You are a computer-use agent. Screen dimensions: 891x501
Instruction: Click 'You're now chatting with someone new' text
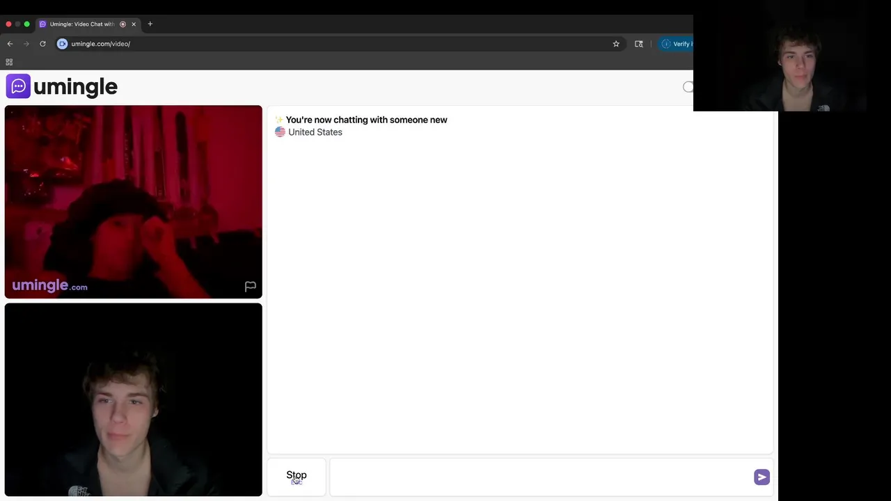click(x=366, y=120)
